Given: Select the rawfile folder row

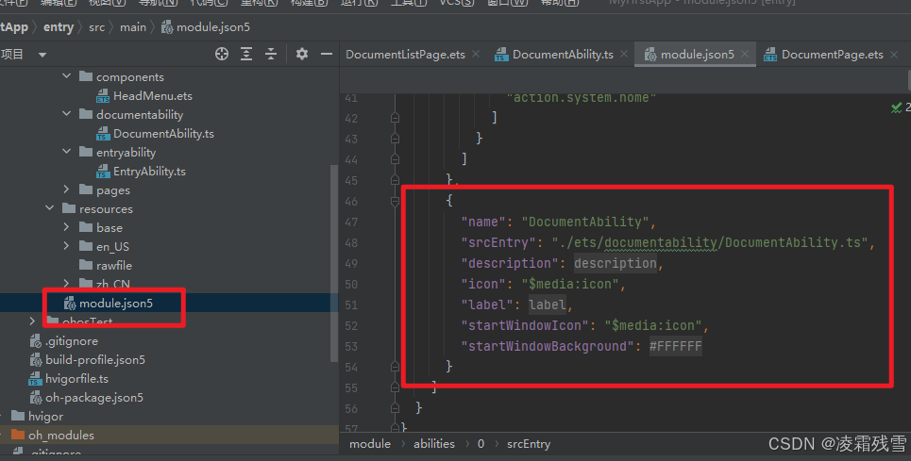Looking at the screenshot, I should click(x=114, y=266).
